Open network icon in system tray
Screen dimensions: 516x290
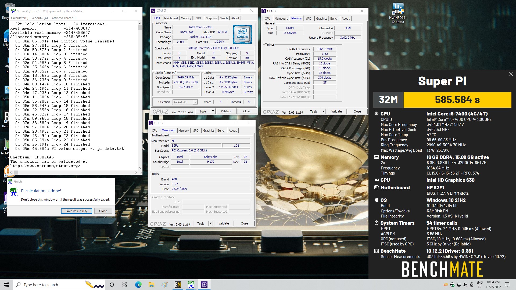tap(459, 285)
